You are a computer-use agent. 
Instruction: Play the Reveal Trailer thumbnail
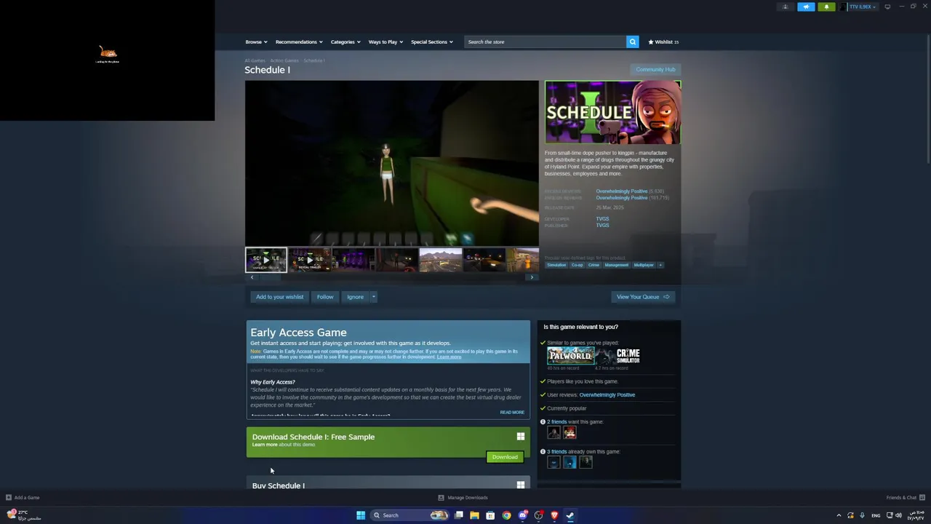click(x=310, y=260)
